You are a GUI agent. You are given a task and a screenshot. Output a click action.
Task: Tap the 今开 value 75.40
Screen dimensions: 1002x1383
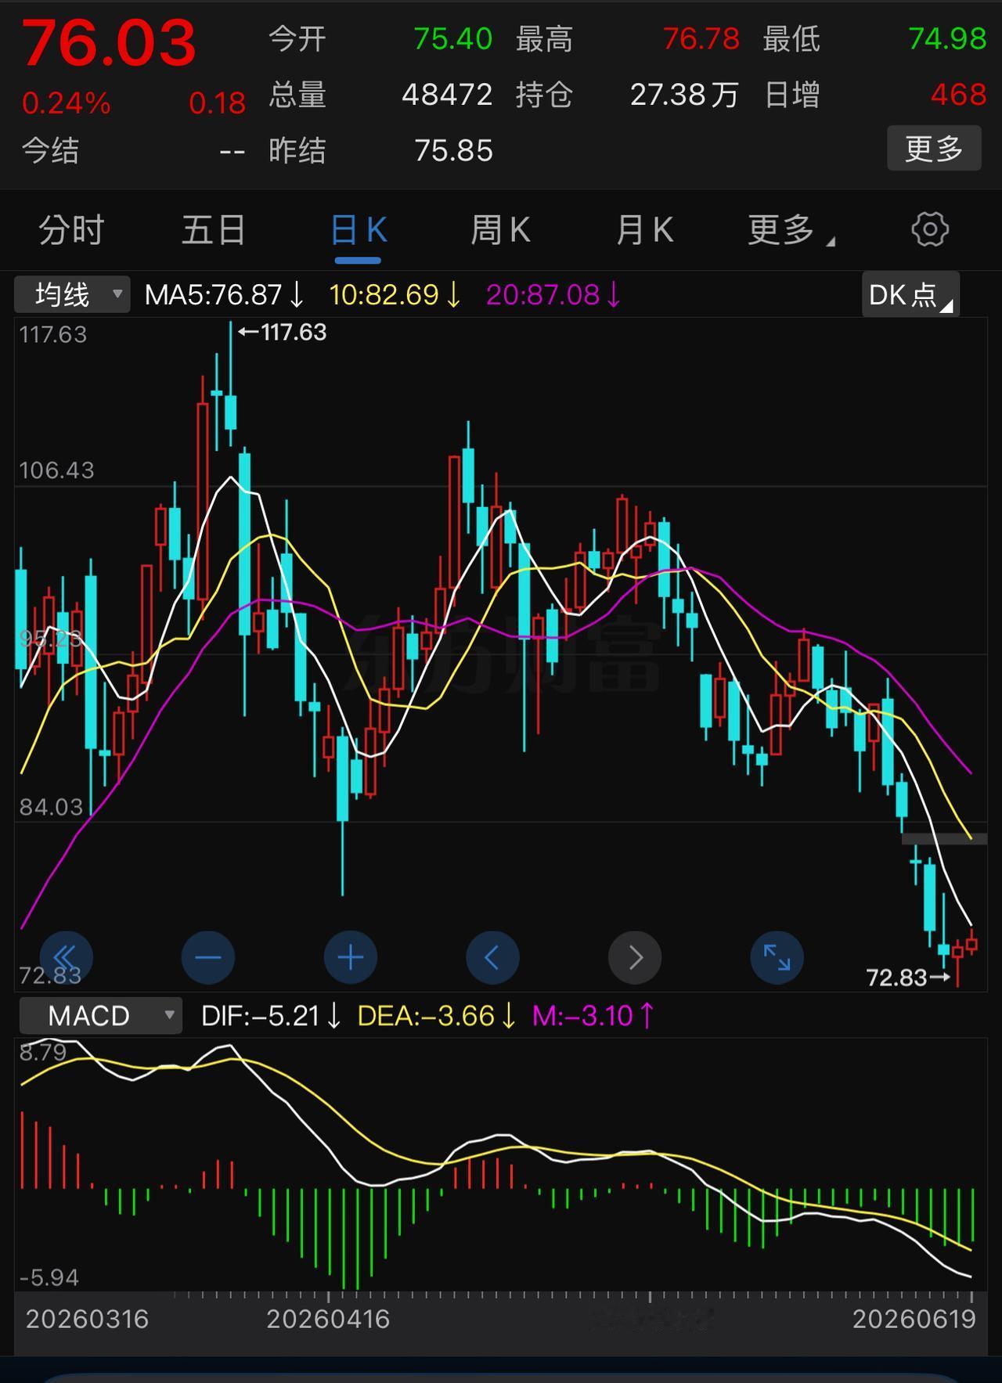point(452,38)
